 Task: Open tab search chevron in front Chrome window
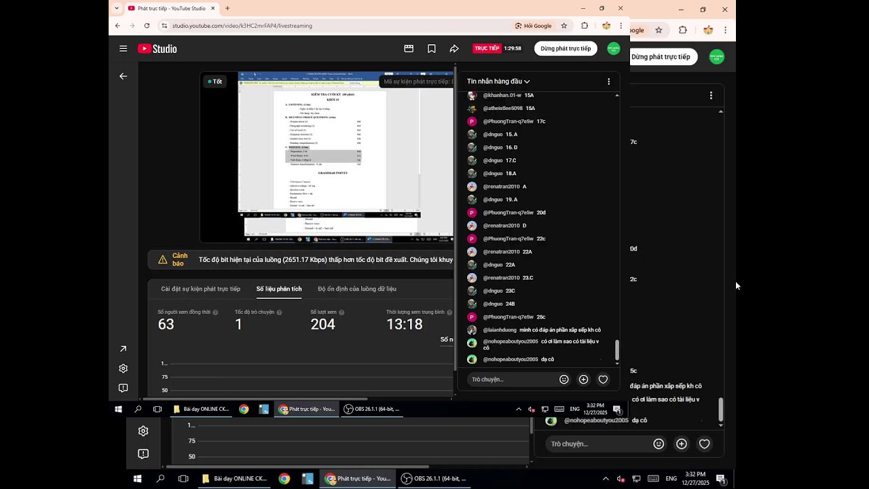click(x=117, y=9)
